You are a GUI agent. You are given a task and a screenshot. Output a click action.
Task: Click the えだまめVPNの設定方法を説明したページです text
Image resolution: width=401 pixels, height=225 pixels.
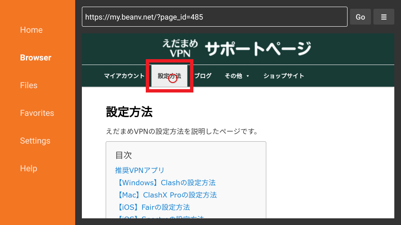click(x=182, y=131)
